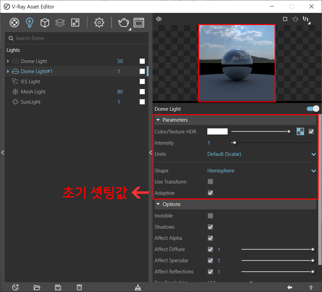Viewport: 322px width, 292px height.
Task: Click the dome light preview render thumbnail
Action: tap(237, 63)
